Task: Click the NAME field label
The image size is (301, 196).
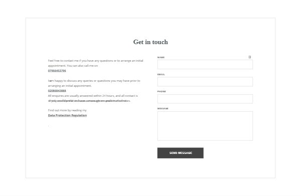Action: pyautogui.click(x=161, y=57)
